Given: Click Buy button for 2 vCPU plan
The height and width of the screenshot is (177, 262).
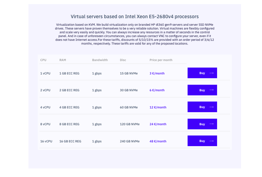Looking at the screenshot, I should 202,90.
